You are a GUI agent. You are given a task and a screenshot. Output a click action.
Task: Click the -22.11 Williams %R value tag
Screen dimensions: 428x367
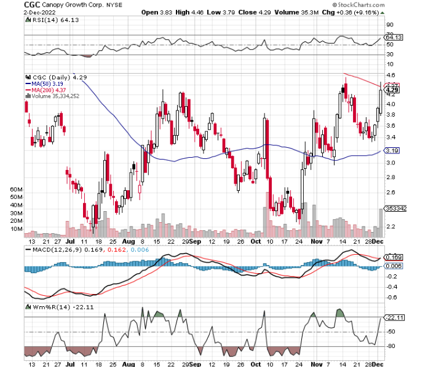click(x=392, y=317)
